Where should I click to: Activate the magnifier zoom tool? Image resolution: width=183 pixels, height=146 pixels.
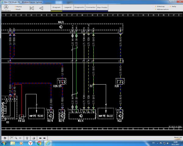point(16,138)
